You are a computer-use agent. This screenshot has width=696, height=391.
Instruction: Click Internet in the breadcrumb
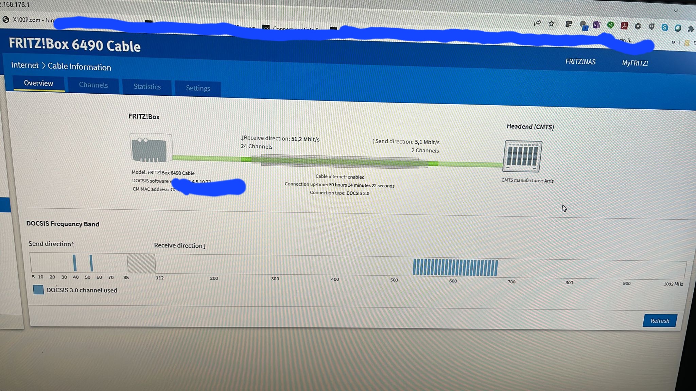(25, 65)
